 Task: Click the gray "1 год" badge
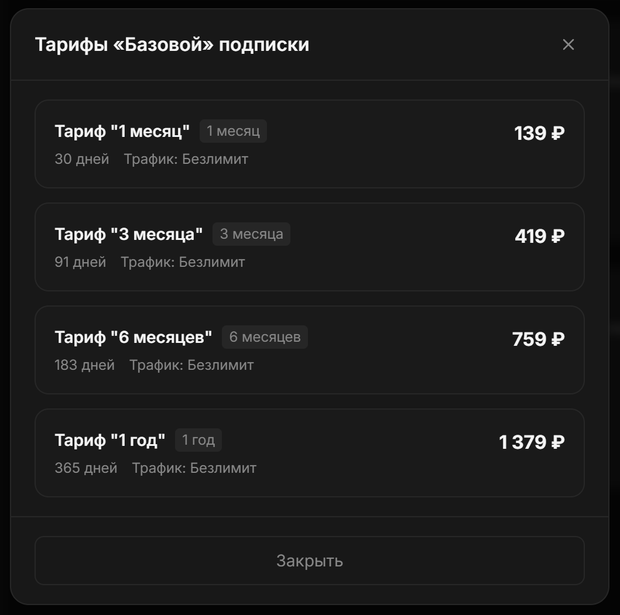click(198, 441)
